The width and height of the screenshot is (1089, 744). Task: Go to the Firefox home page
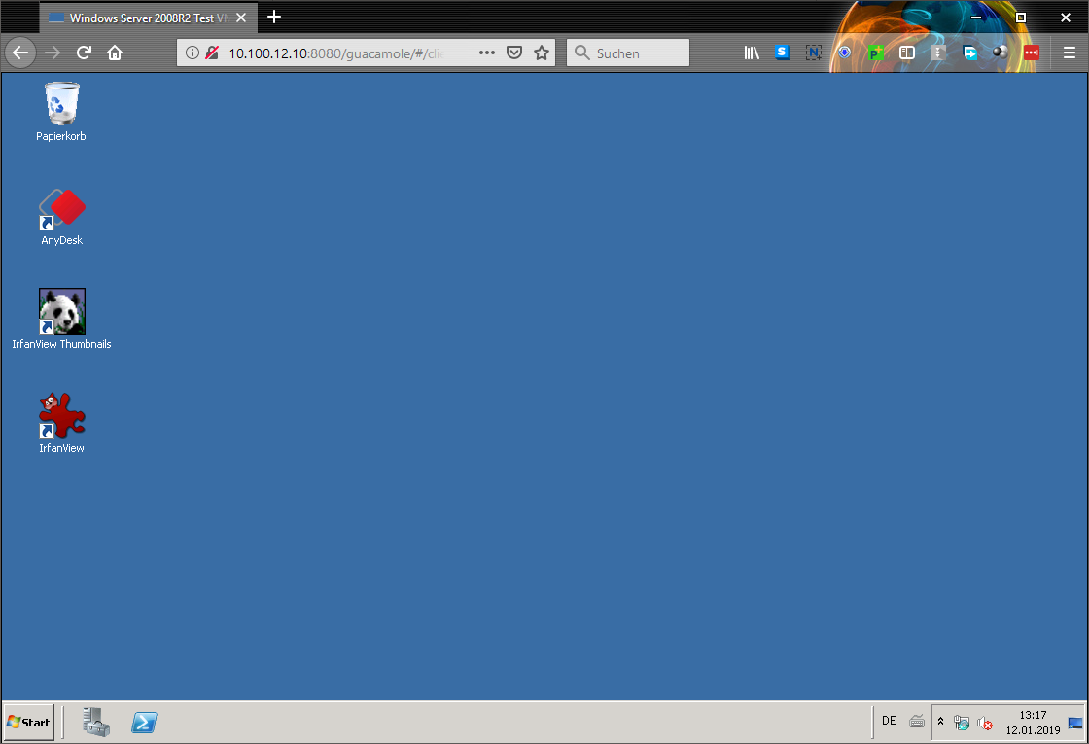point(115,53)
